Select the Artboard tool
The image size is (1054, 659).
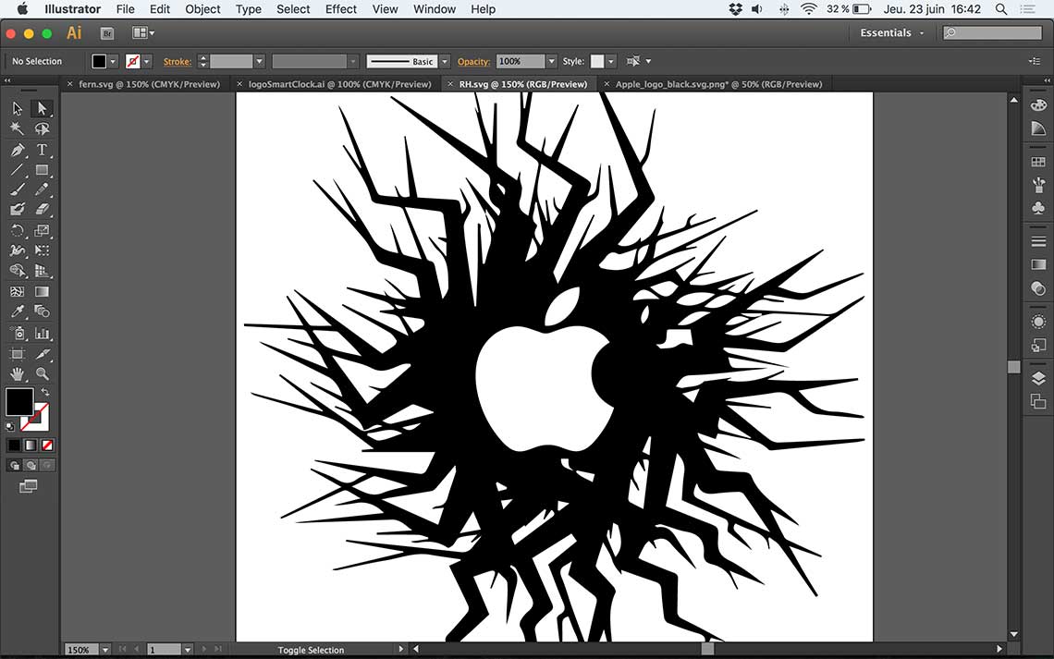pyautogui.click(x=18, y=354)
